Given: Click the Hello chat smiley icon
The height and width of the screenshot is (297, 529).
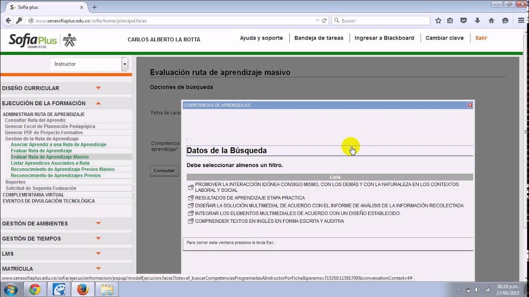Looking at the screenshot, I should 505,21.
